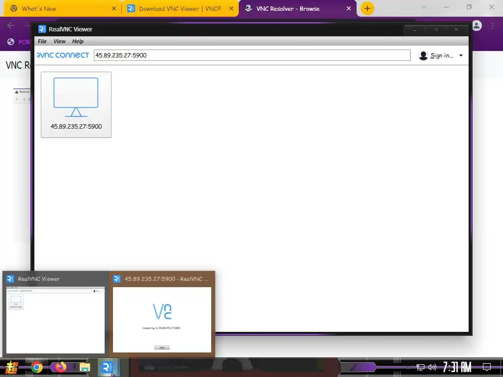The height and width of the screenshot is (377, 503).
Task: Open the notification center icon
Action: 487,367
